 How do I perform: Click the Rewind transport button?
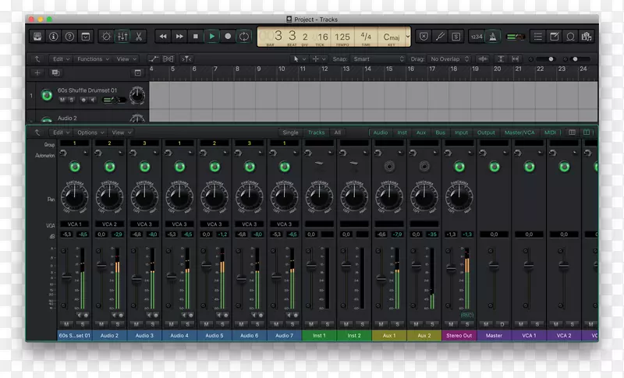[x=162, y=36]
